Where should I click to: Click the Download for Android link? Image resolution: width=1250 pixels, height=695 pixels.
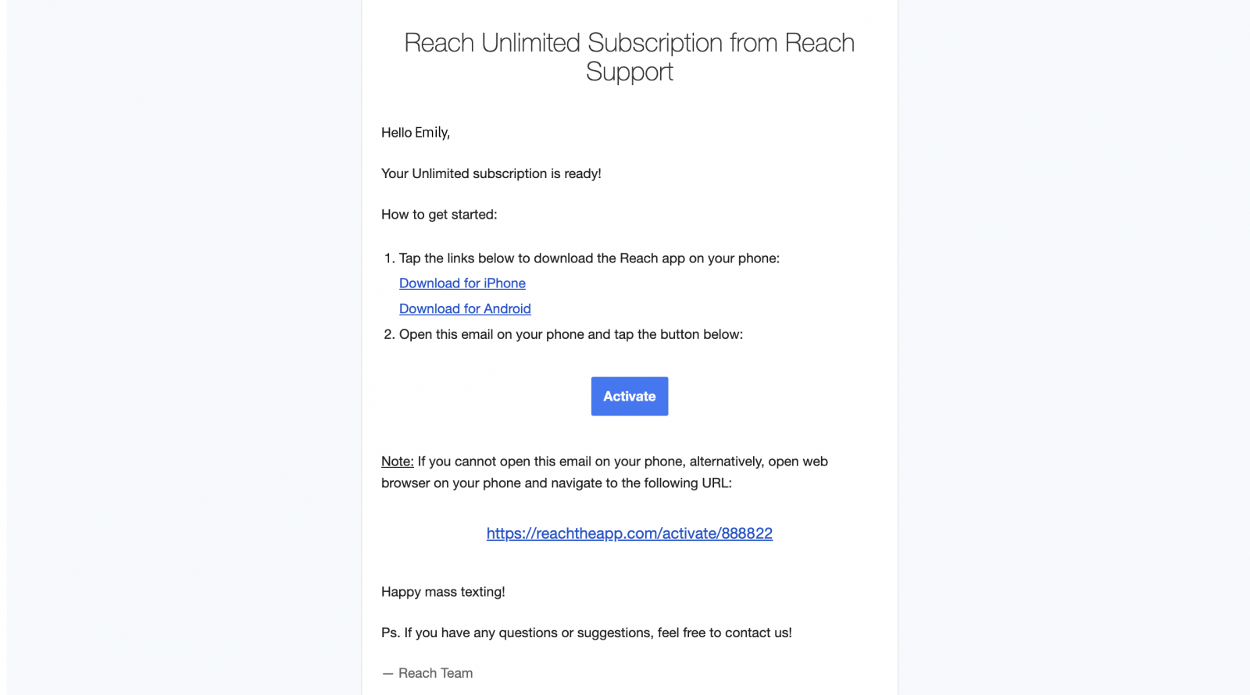[x=465, y=308]
